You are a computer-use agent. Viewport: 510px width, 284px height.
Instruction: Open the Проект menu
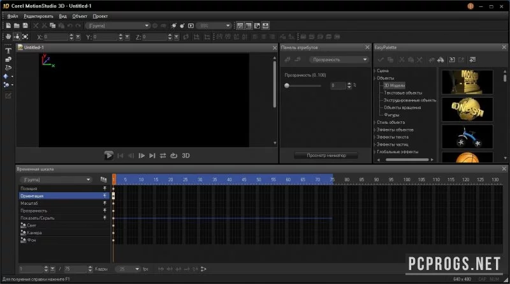click(100, 16)
